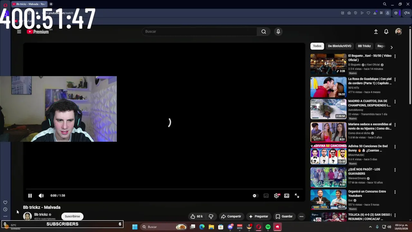Select the De BbtrickzVEVO chip
412x232 pixels.
click(340, 46)
